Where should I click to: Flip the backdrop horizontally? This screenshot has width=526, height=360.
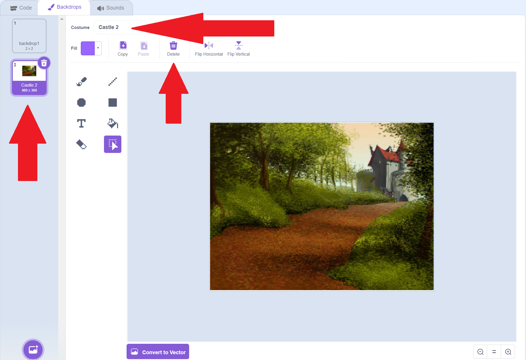209,49
